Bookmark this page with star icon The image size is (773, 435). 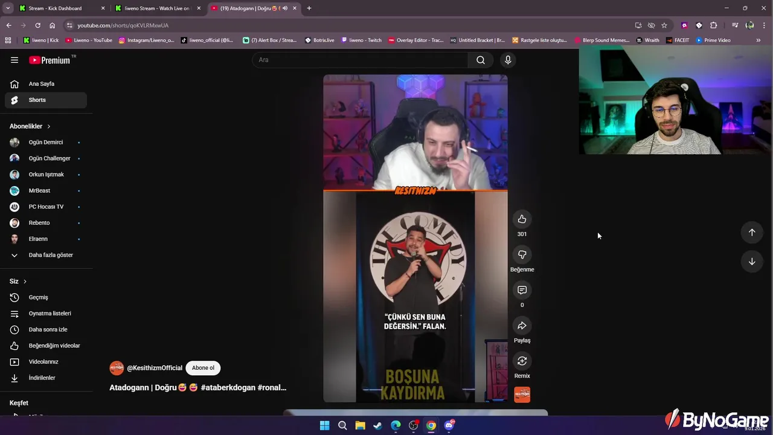[664, 25]
